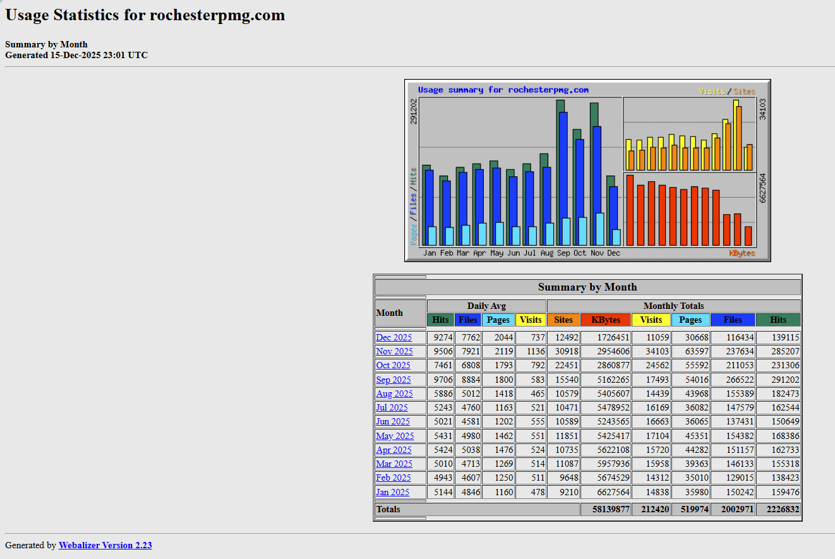The height and width of the screenshot is (559, 835).
Task: Open the Oct 2025 monthly report
Action: click(393, 365)
